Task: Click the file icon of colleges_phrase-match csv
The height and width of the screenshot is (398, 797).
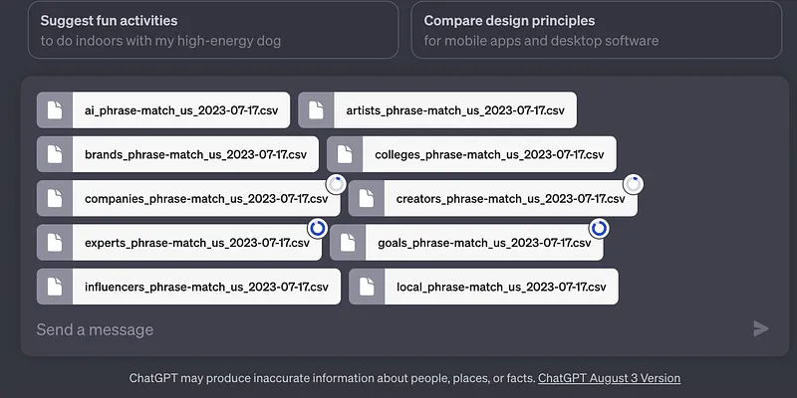Action: pos(345,154)
